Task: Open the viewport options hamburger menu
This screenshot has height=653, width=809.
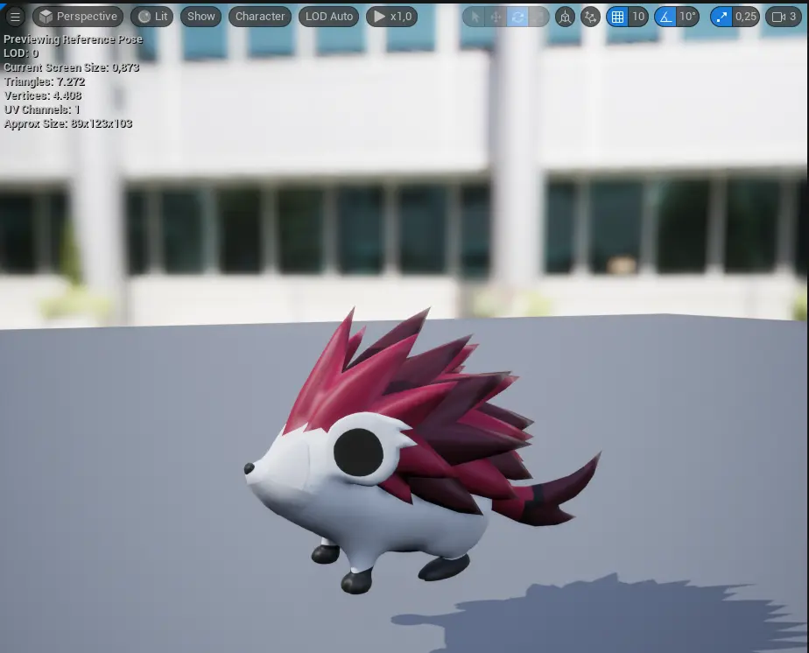Action: pos(15,17)
